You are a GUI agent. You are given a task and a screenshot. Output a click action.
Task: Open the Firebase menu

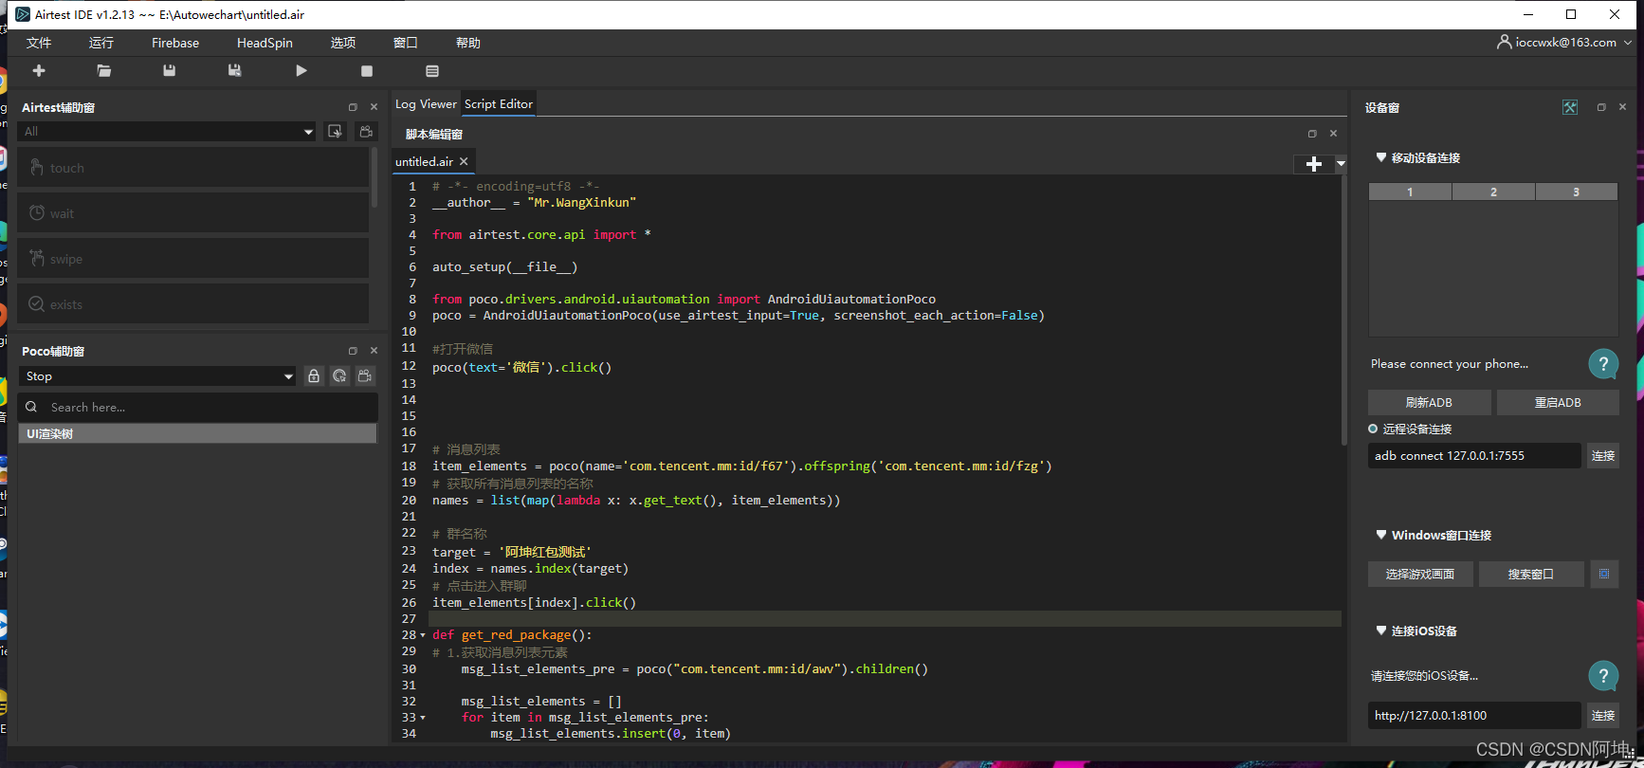pyautogui.click(x=175, y=43)
